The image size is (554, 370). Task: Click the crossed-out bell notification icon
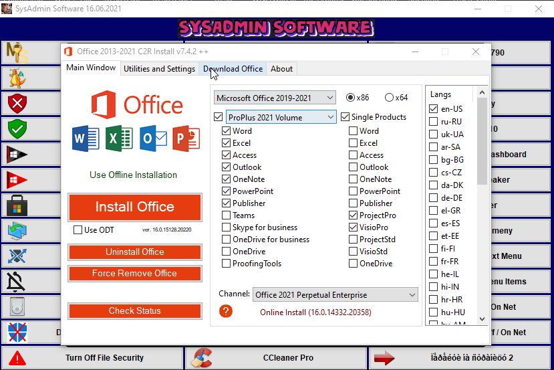pyautogui.click(x=16, y=282)
